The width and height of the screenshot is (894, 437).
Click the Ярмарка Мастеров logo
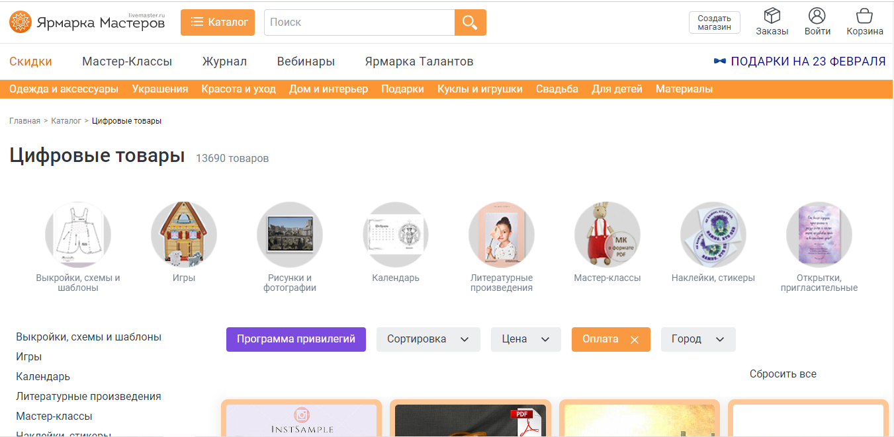pos(87,22)
